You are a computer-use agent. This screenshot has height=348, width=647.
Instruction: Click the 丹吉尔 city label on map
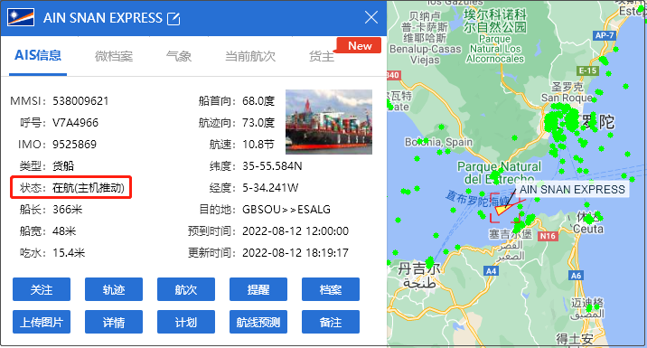click(x=419, y=269)
